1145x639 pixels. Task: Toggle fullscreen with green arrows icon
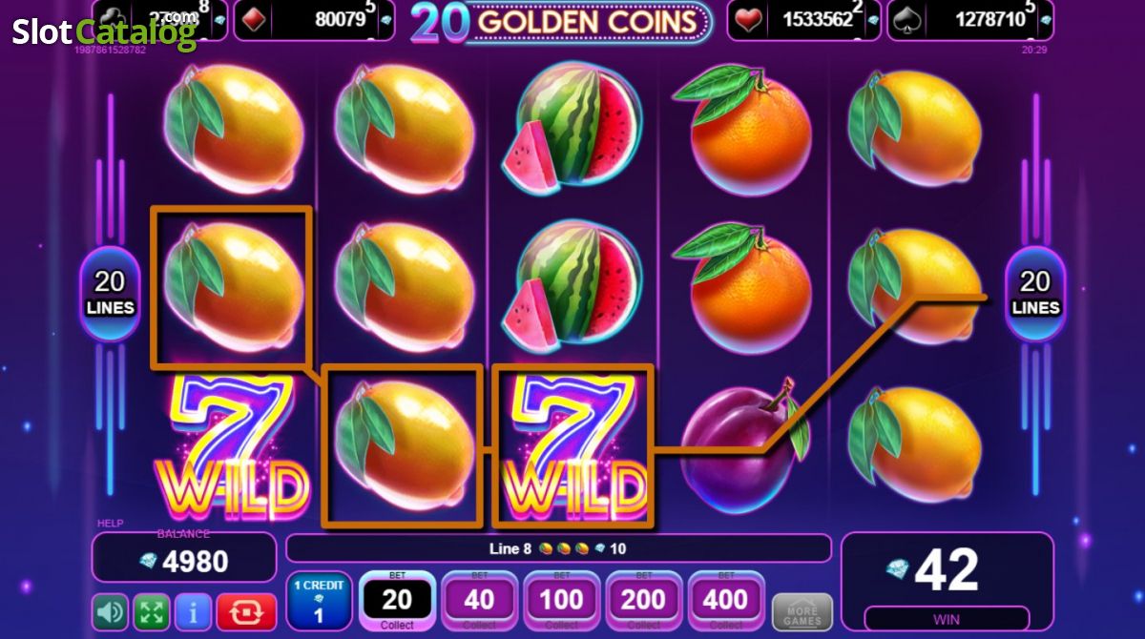tap(151, 610)
